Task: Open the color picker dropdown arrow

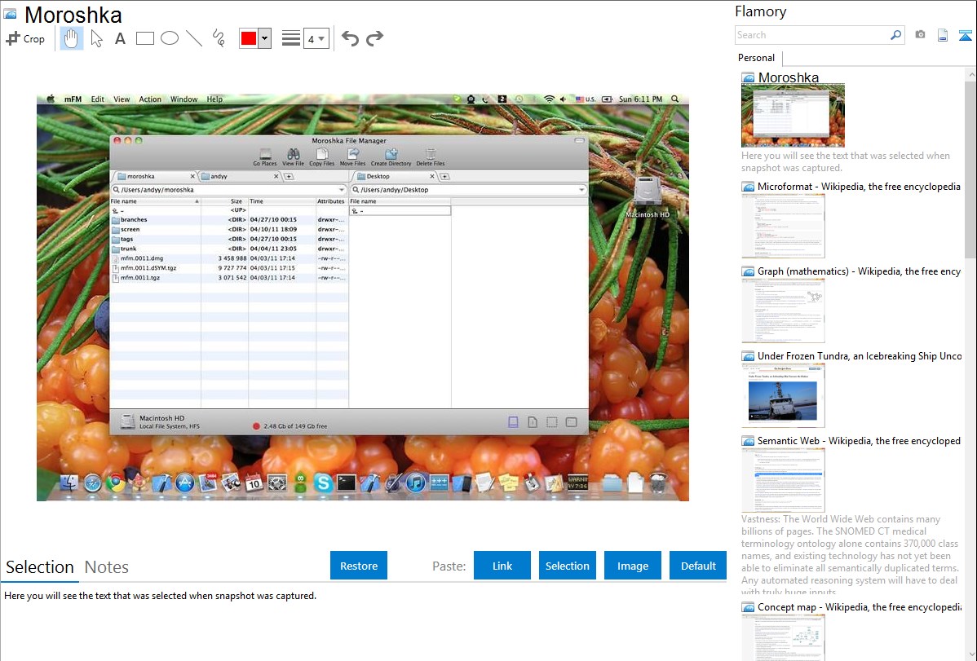Action: click(x=264, y=38)
